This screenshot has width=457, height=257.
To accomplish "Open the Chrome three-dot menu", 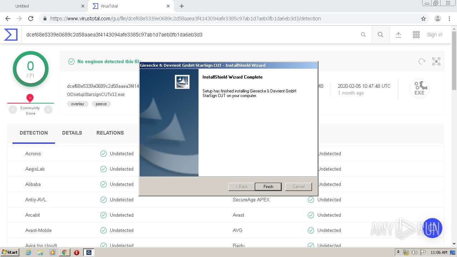I will coord(449,19).
